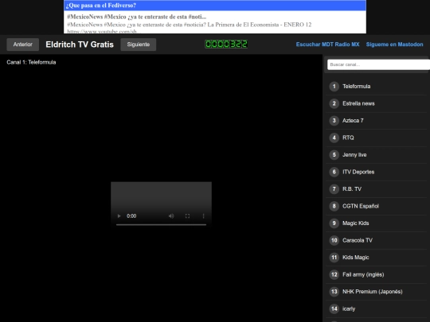430x322 pixels.
Task: Play the video in the player
Action: point(119,216)
